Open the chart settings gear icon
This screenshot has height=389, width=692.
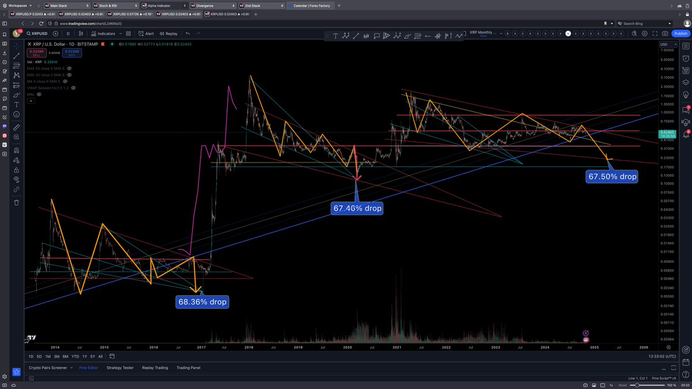pos(645,33)
